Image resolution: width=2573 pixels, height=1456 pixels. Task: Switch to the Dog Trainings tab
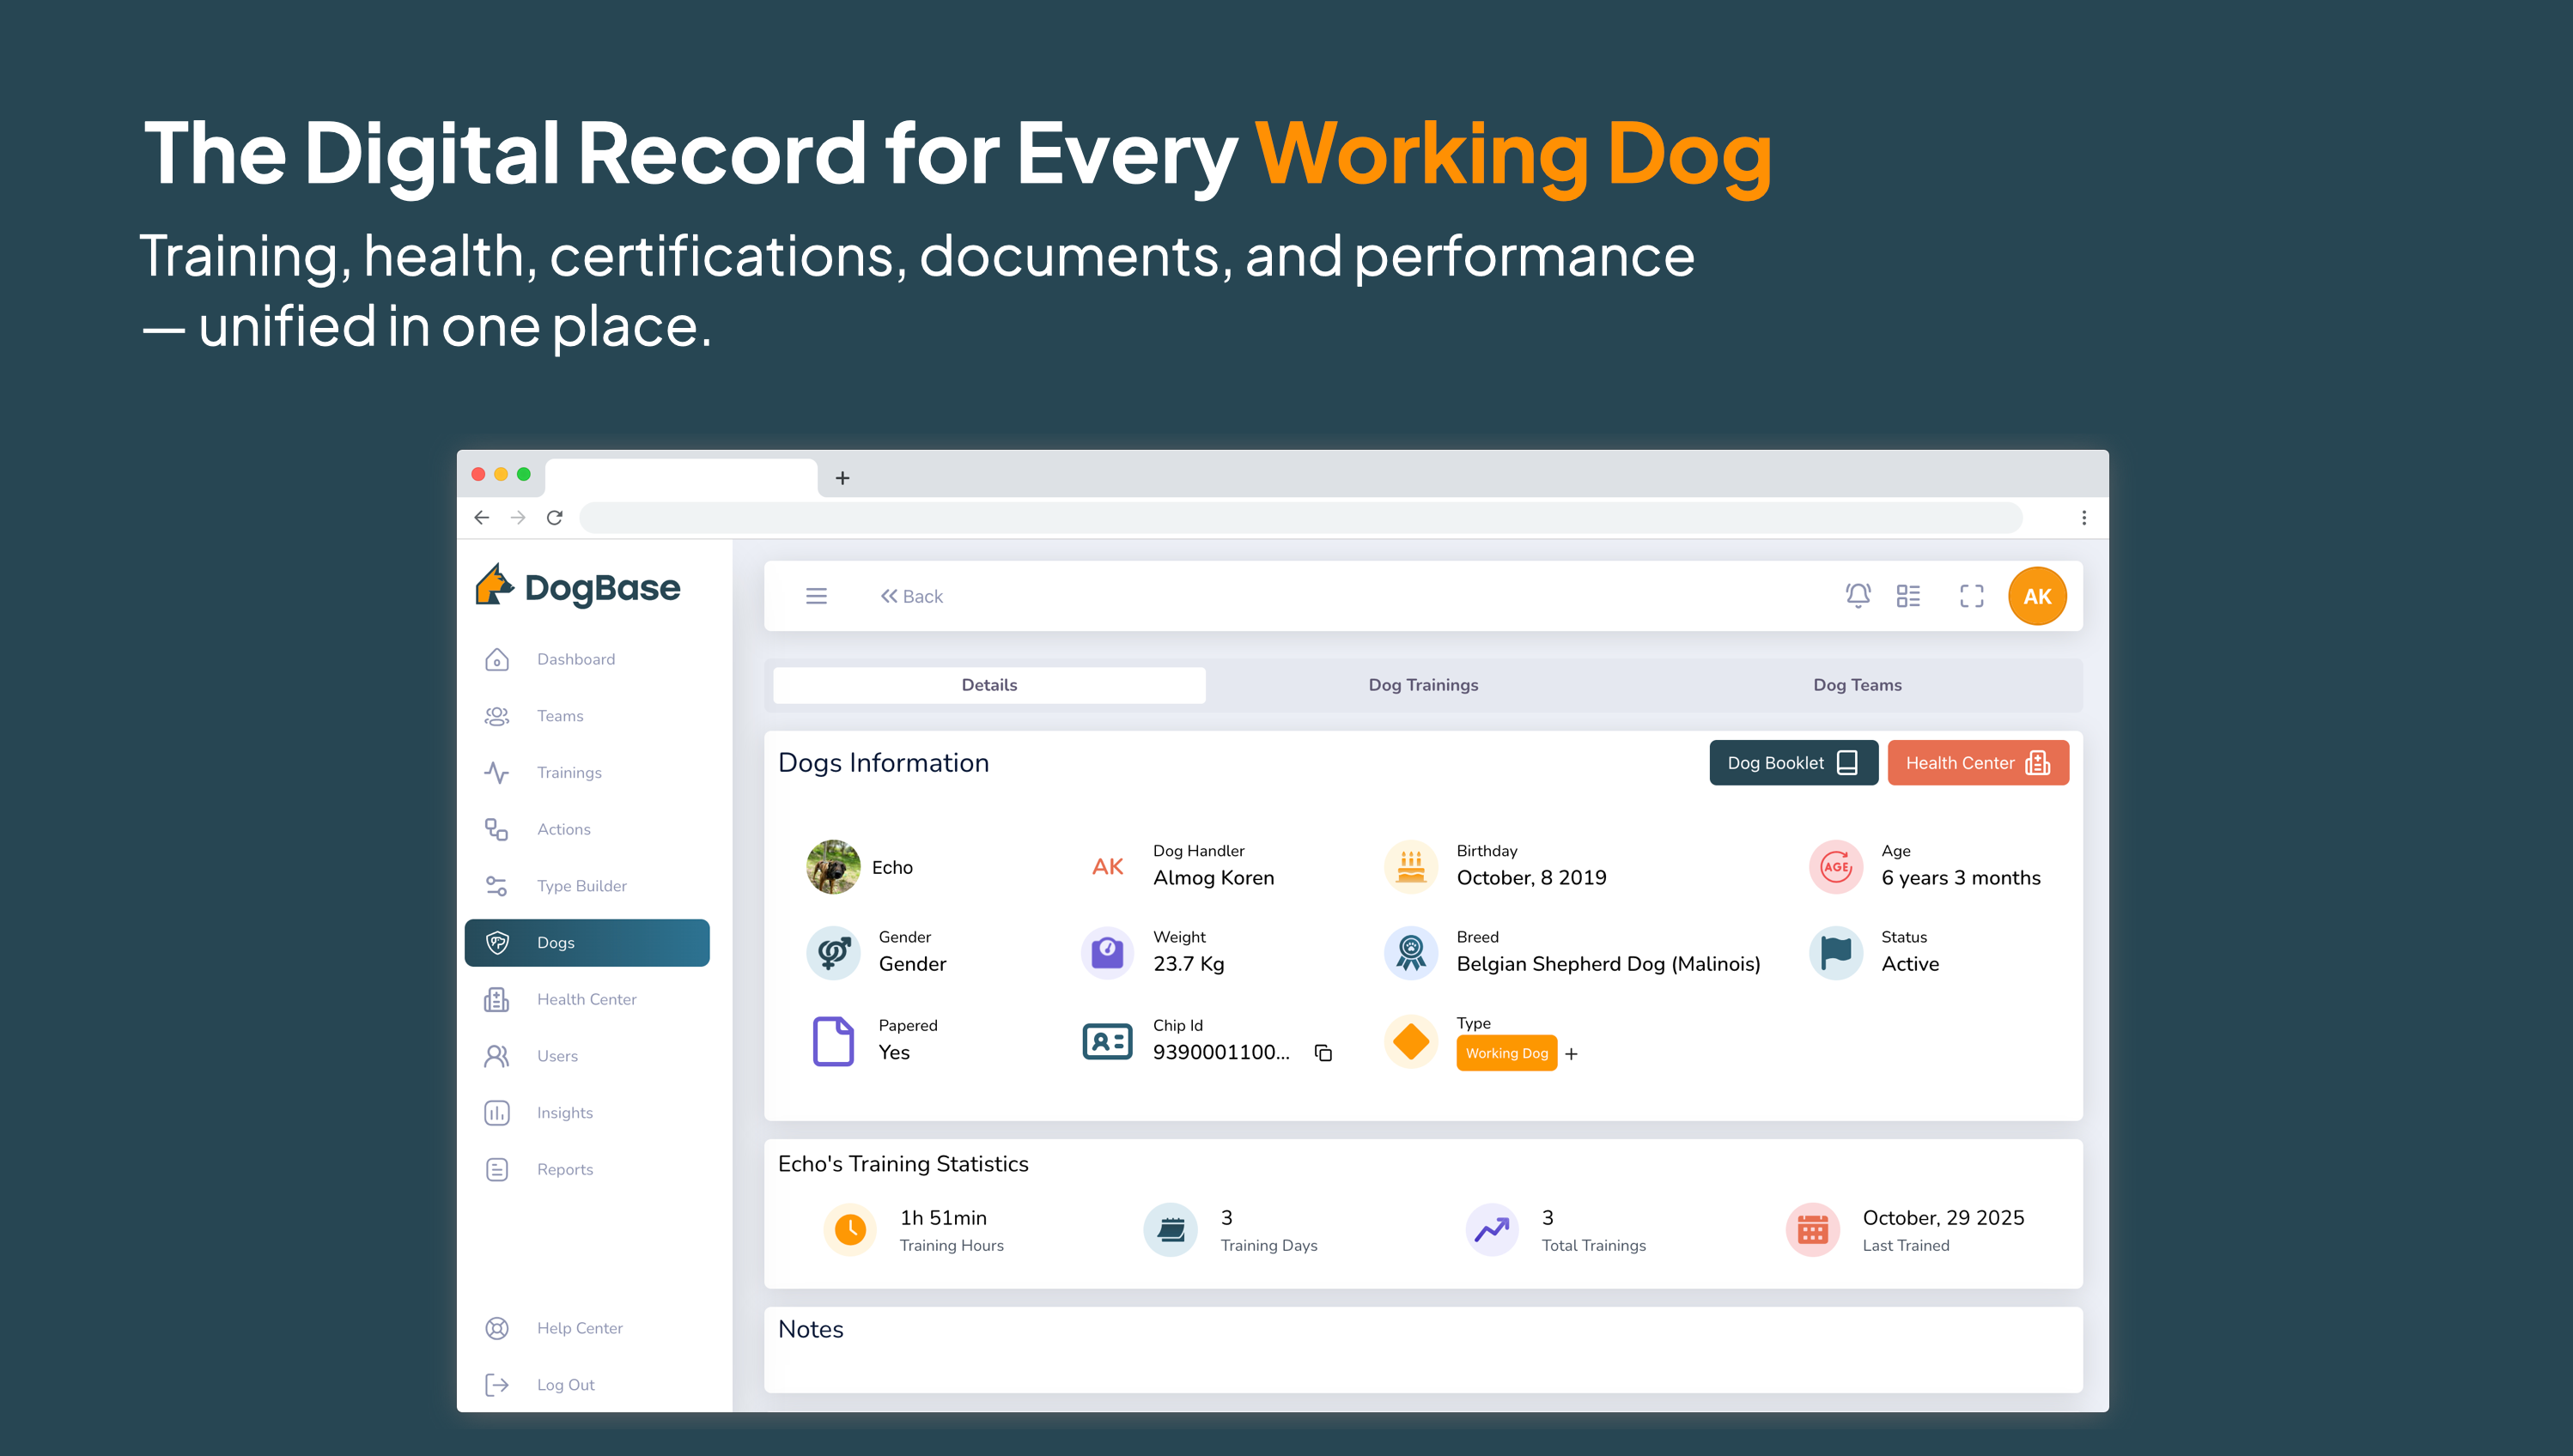point(1422,685)
